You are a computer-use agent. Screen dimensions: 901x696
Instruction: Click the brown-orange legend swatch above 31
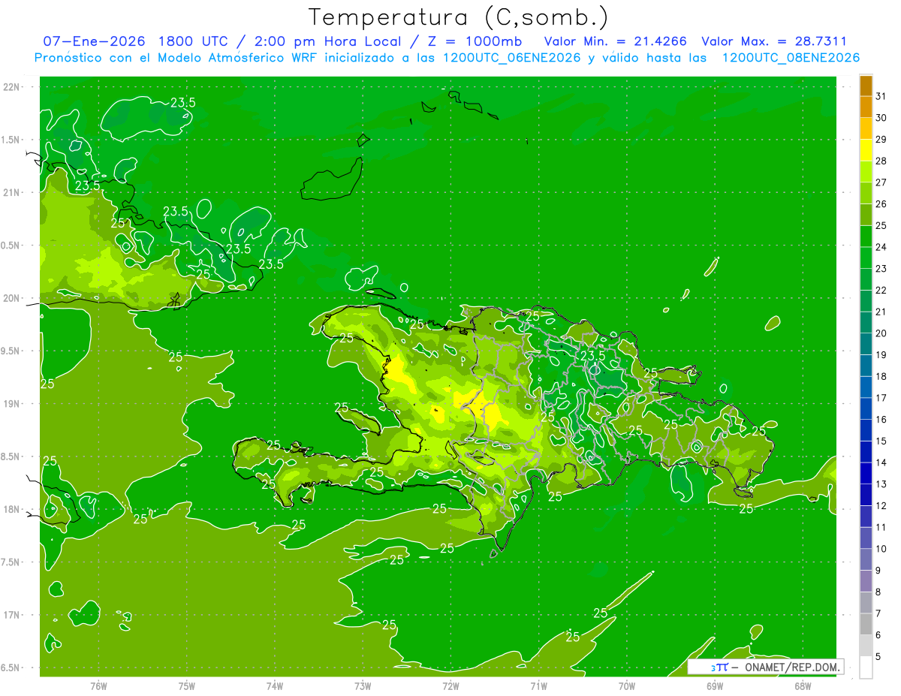point(866,86)
